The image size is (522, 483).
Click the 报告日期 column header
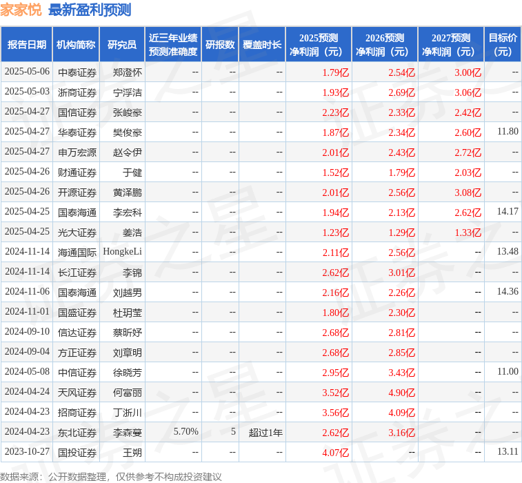point(27,45)
